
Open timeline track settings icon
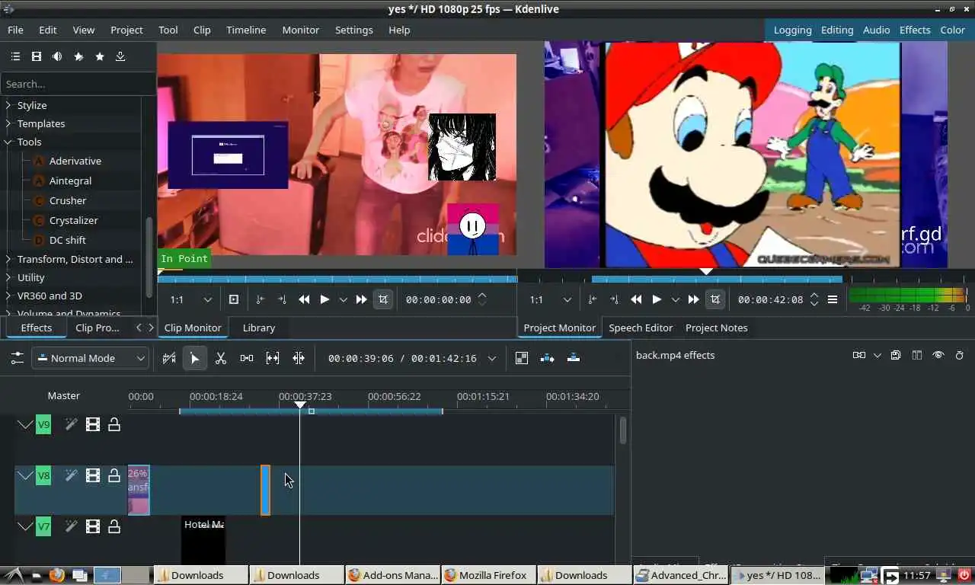16,358
